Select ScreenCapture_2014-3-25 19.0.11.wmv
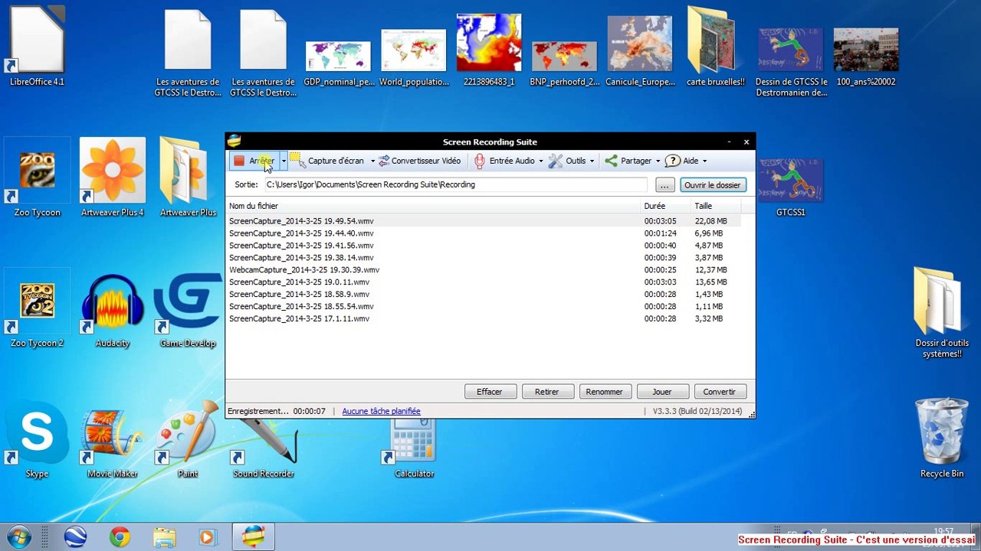Screen dimensions: 981x551 (x=484, y=282)
